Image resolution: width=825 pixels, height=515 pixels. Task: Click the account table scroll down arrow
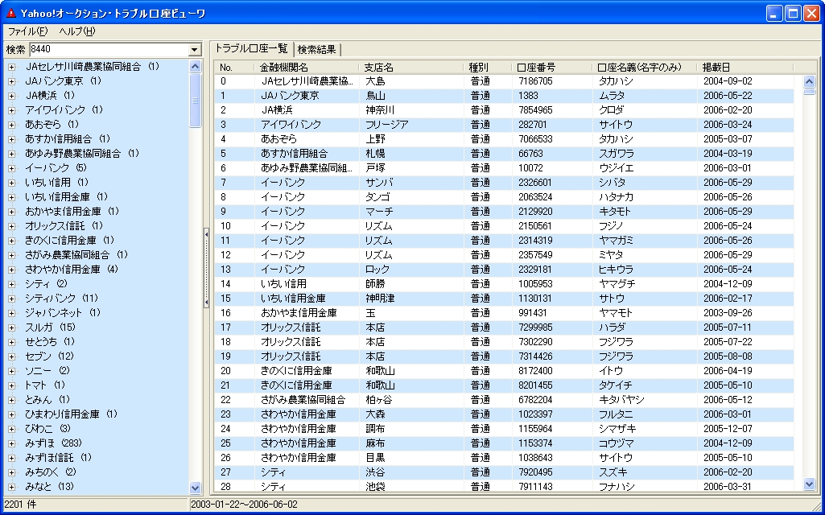(x=809, y=484)
